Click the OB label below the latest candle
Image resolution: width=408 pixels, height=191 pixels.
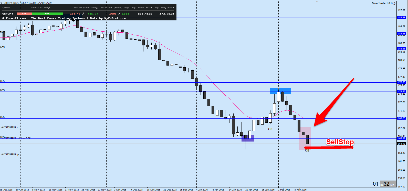coord(307,150)
